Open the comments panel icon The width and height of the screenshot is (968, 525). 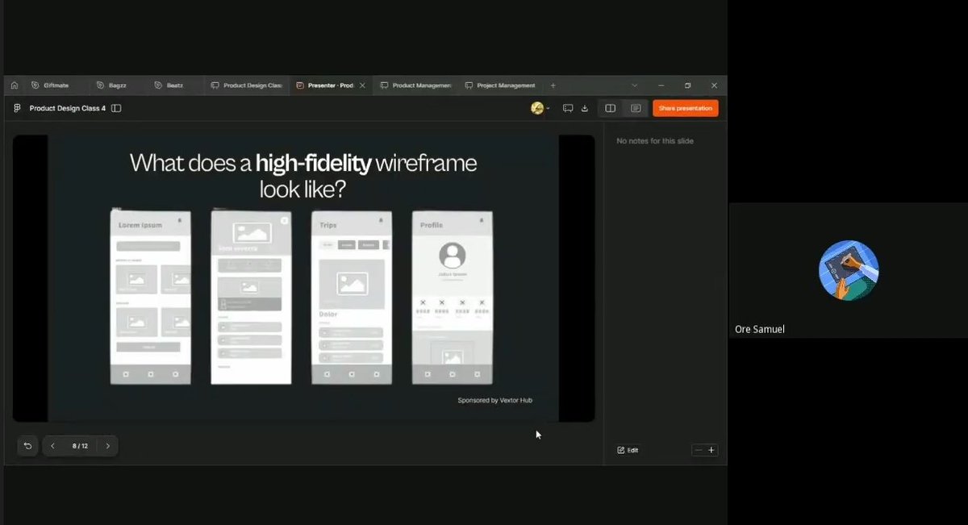[568, 107]
